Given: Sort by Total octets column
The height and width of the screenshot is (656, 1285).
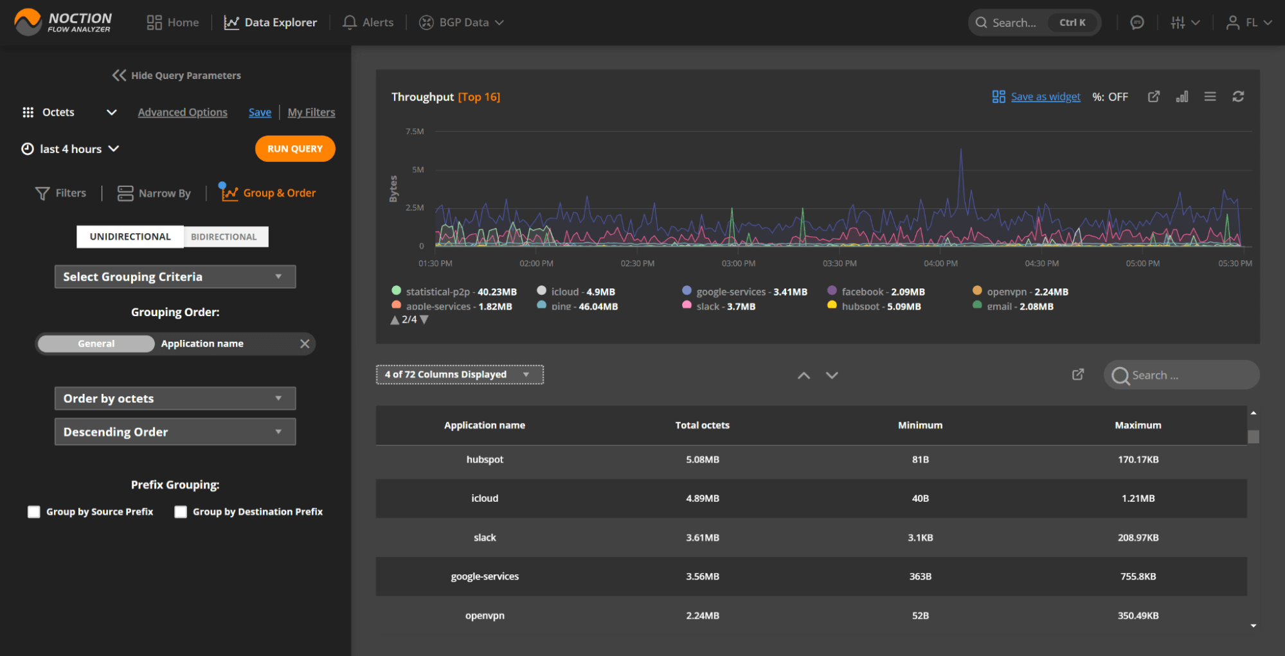Looking at the screenshot, I should pyautogui.click(x=702, y=425).
